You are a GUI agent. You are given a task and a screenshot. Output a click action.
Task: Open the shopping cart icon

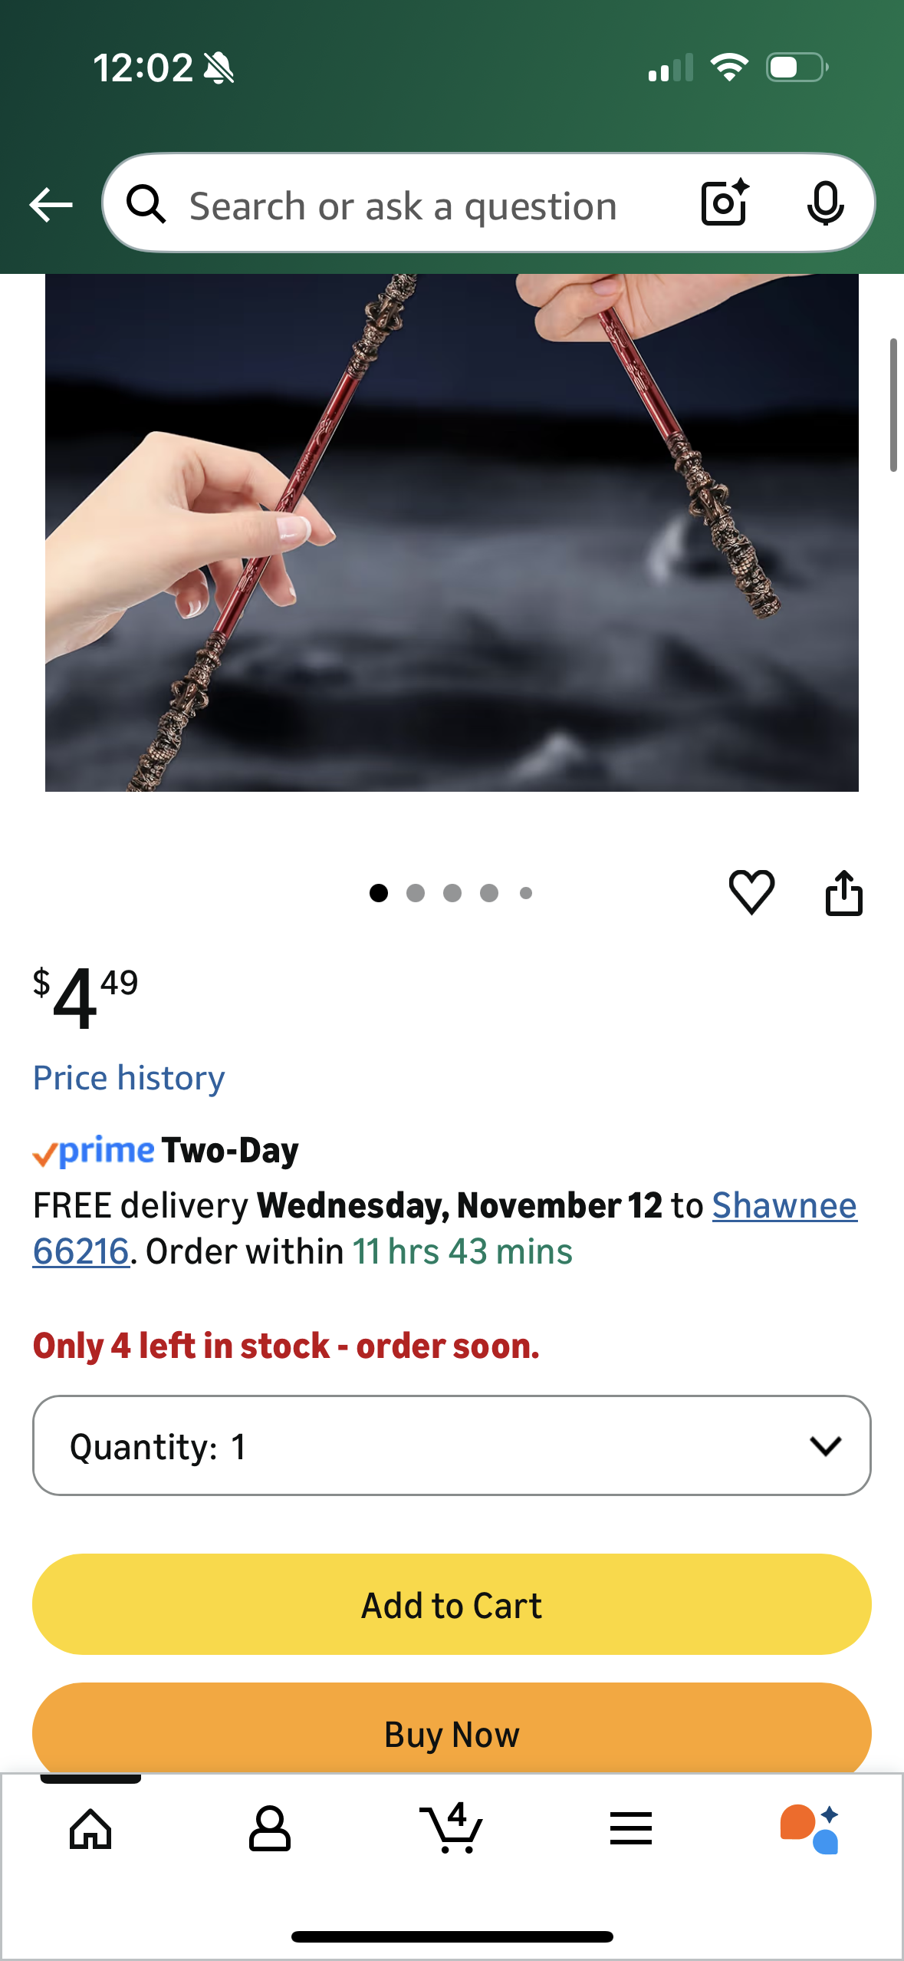pyautogui.click(x=452, y=1828)
